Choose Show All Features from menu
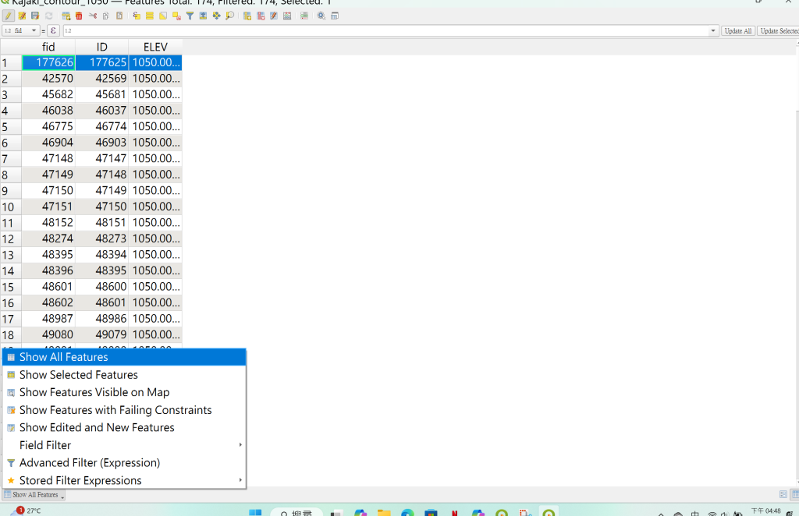This screenshot has width=799, height=516. (124, 357)
